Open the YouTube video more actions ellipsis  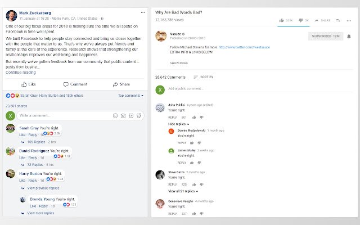pos(349,21)
